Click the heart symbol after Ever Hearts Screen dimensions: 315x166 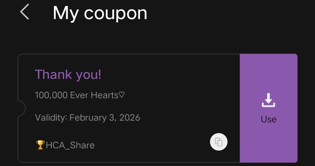click(x=122, y=95)
